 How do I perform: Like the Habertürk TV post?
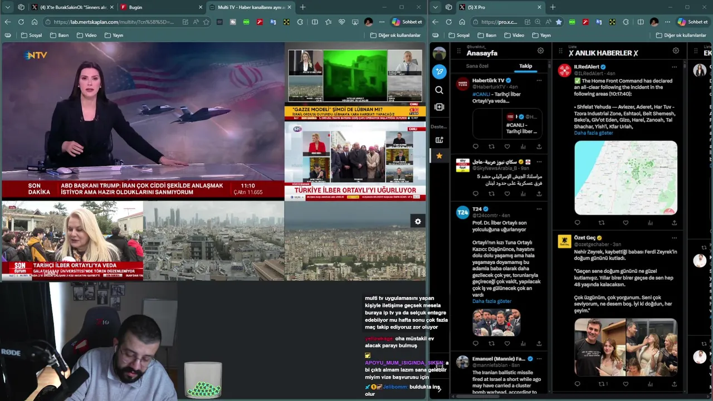pos(507,146)
